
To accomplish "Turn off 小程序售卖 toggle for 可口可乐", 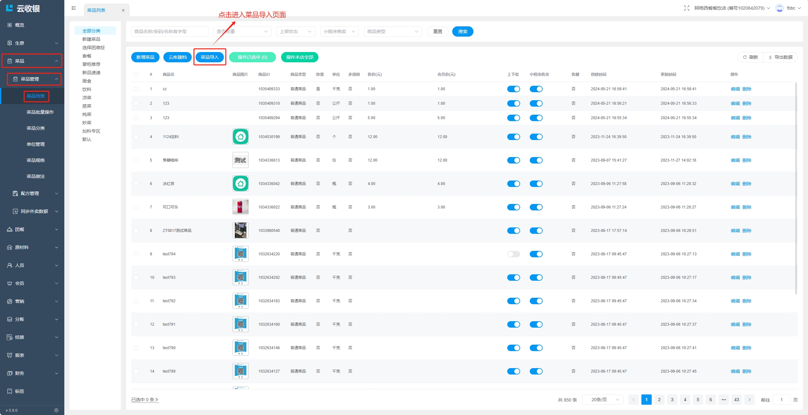I will click(x=536, y=207).
